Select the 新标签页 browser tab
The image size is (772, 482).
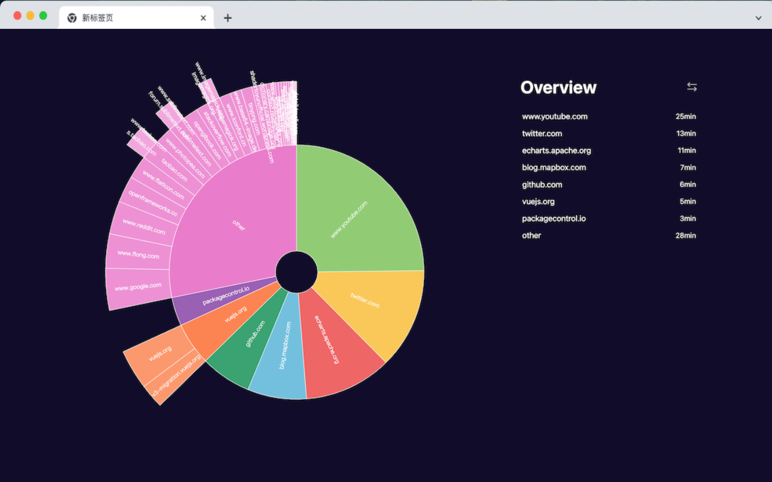136,17
